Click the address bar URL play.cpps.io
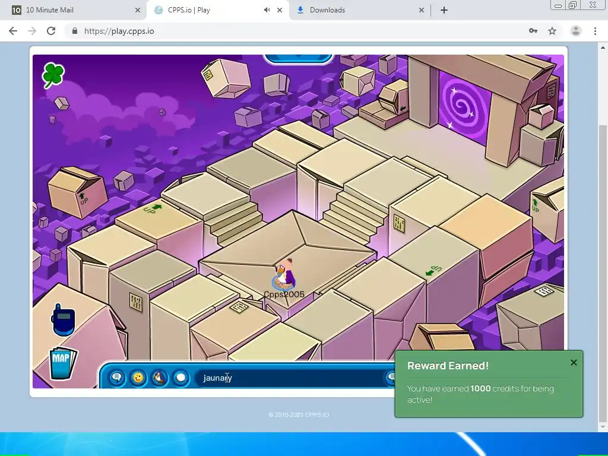The image size is (608, 456). [x=119, y=31]
